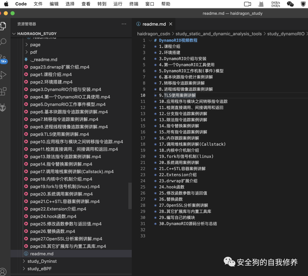
Task: Open the 转到 menu
Action: click(102, 4)
